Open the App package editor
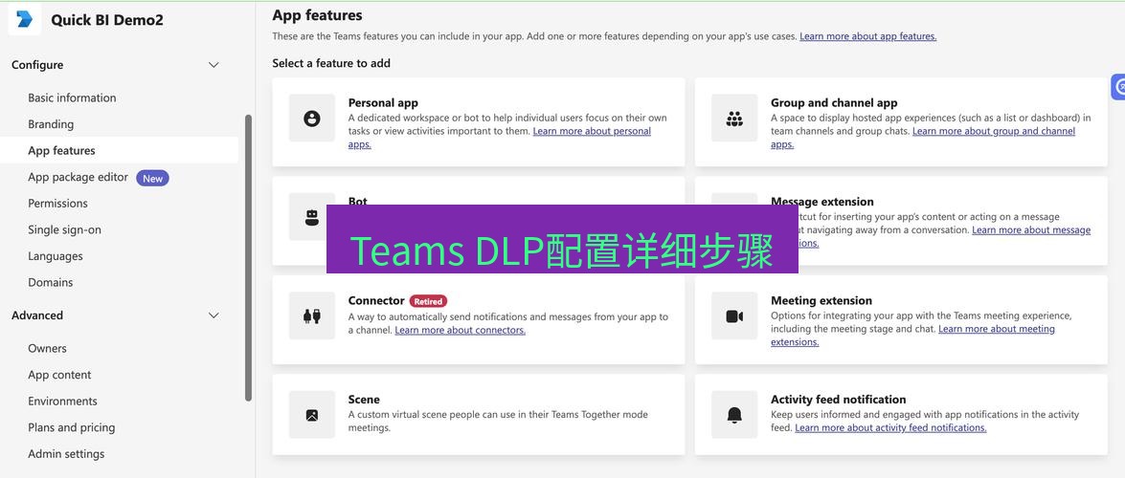The height and width of the screenshot is (478, 1125). click(79, 177)
